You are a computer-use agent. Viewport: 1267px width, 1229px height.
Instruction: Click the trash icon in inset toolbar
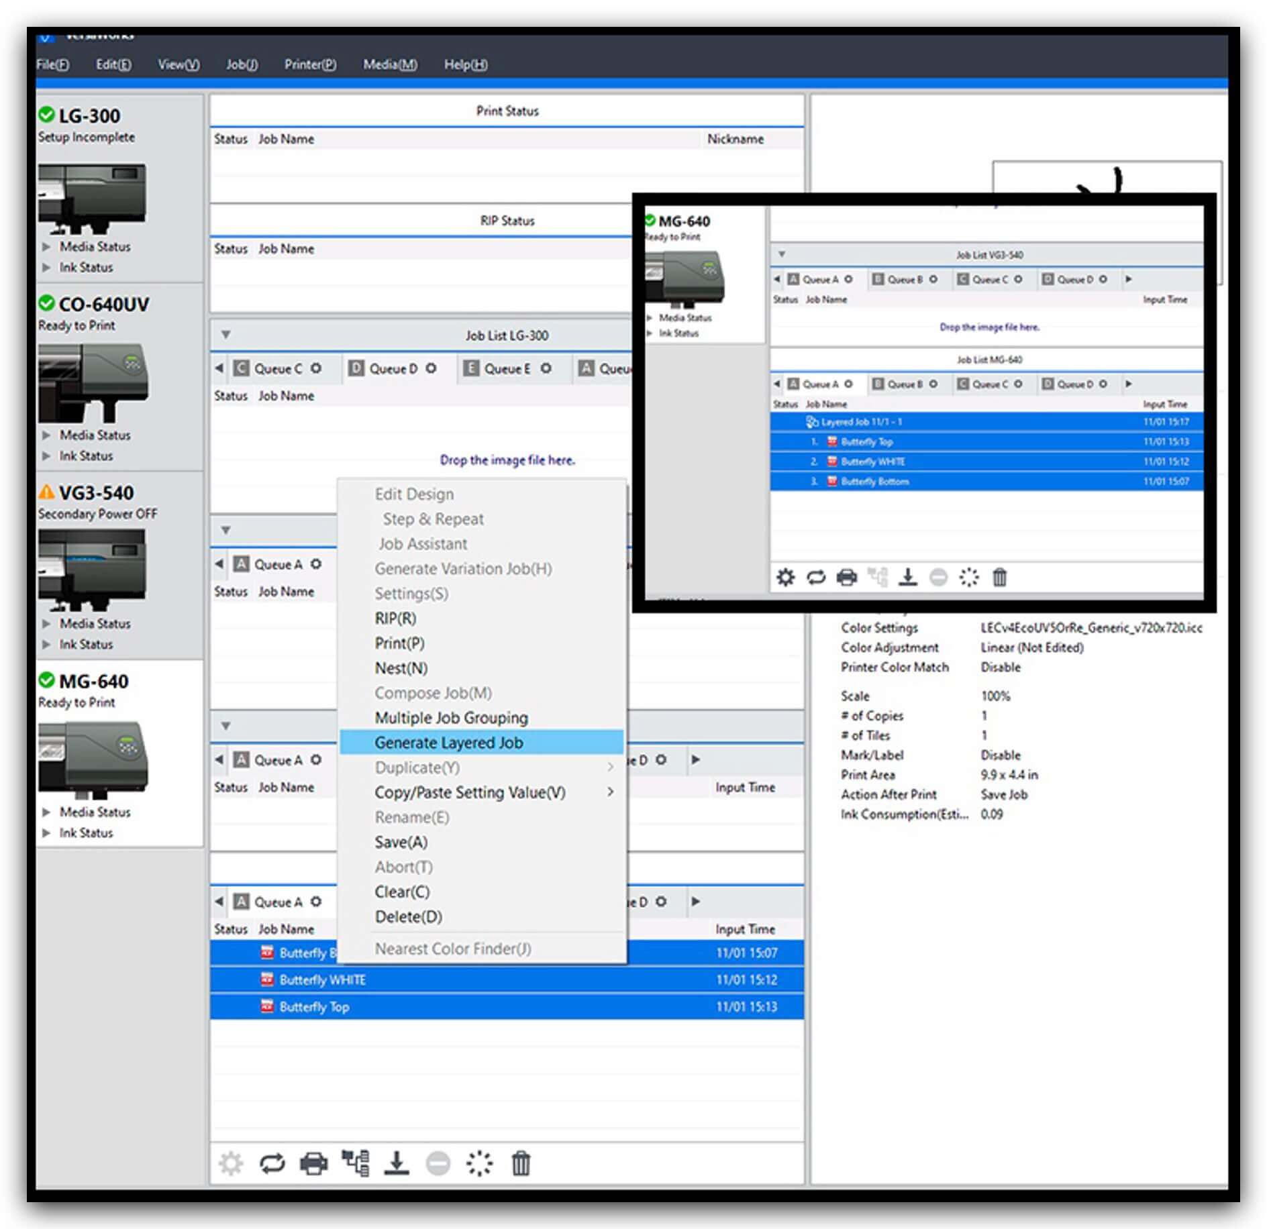click(x=1000, y=577)
